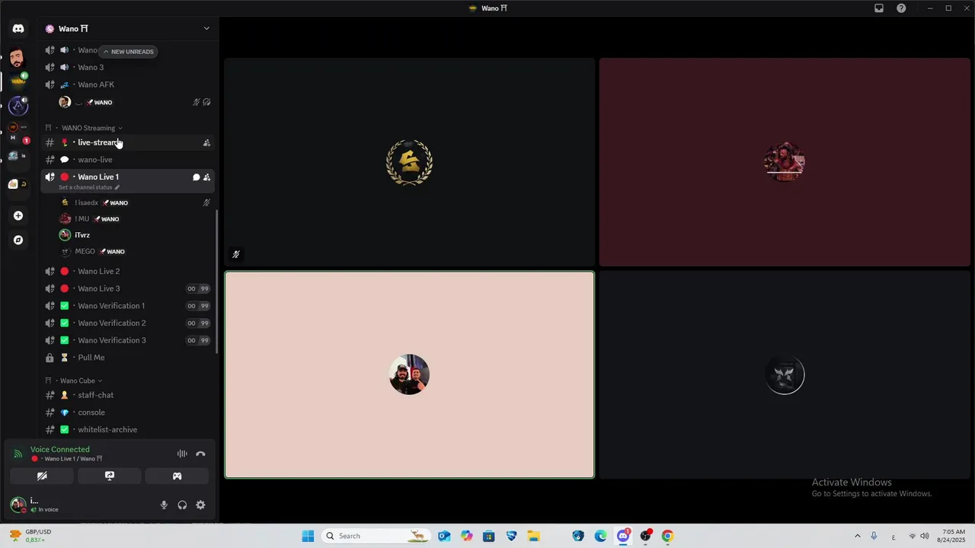975x548 pixels.
Task: Share your screen button
Action: point(110,476)
